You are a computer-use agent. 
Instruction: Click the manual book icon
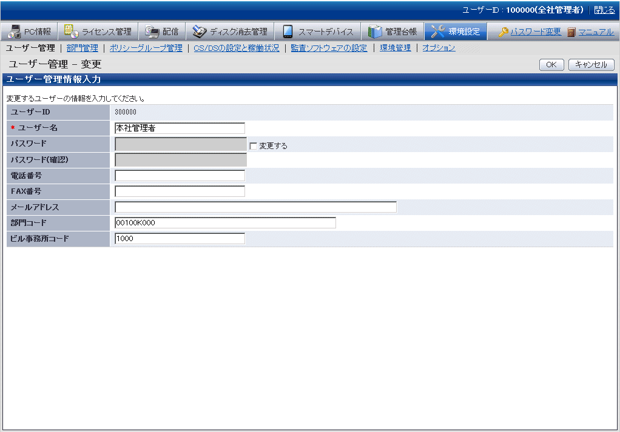571,32
